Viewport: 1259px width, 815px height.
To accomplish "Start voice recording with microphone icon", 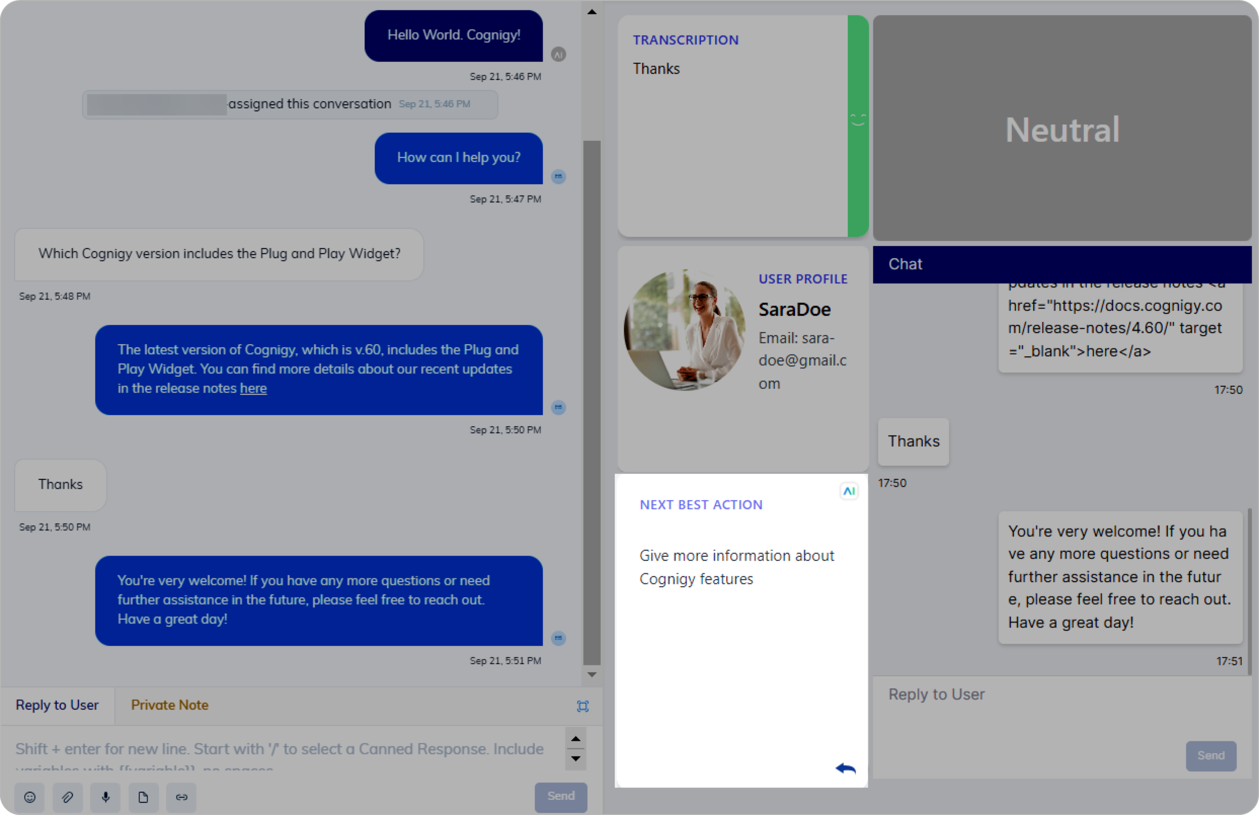I will point(106,797).
